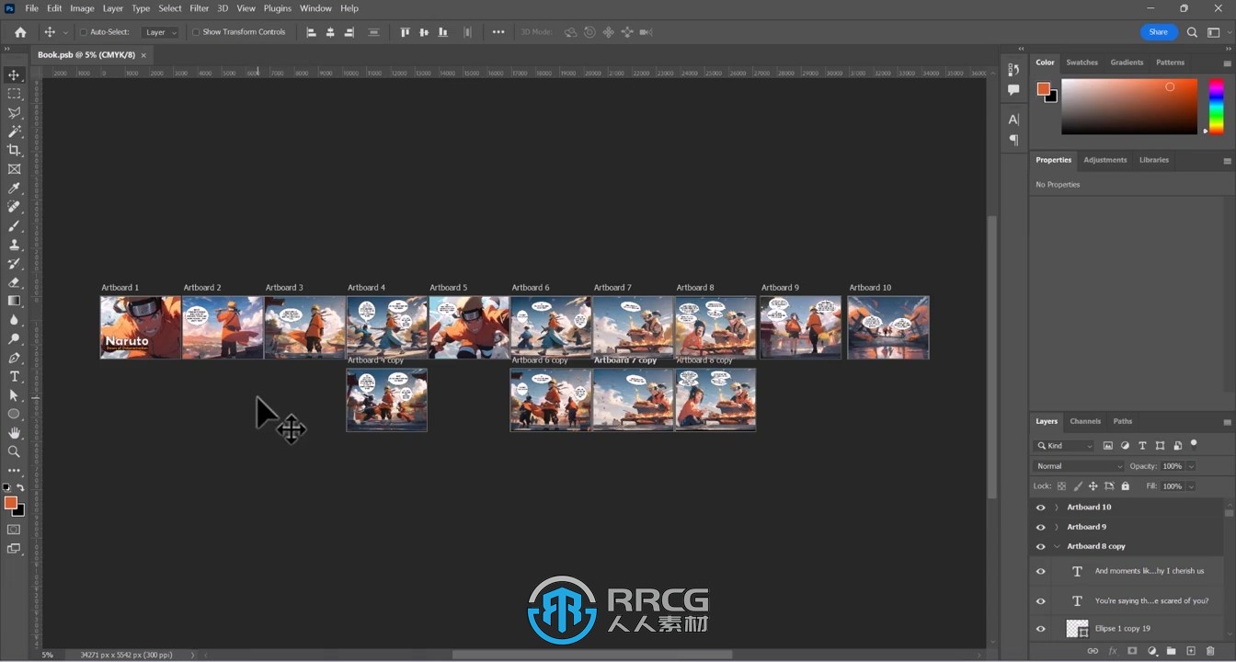This screenshot has height=662, width=1236.
Task: Open the Plugins menu
Action: tap(277, 8)
